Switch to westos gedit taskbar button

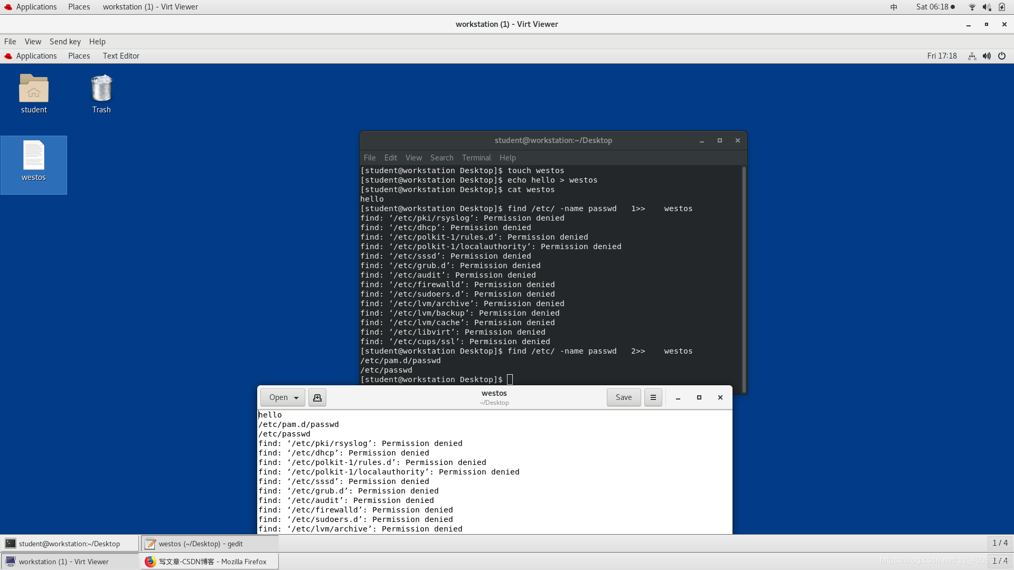point(210,544)
